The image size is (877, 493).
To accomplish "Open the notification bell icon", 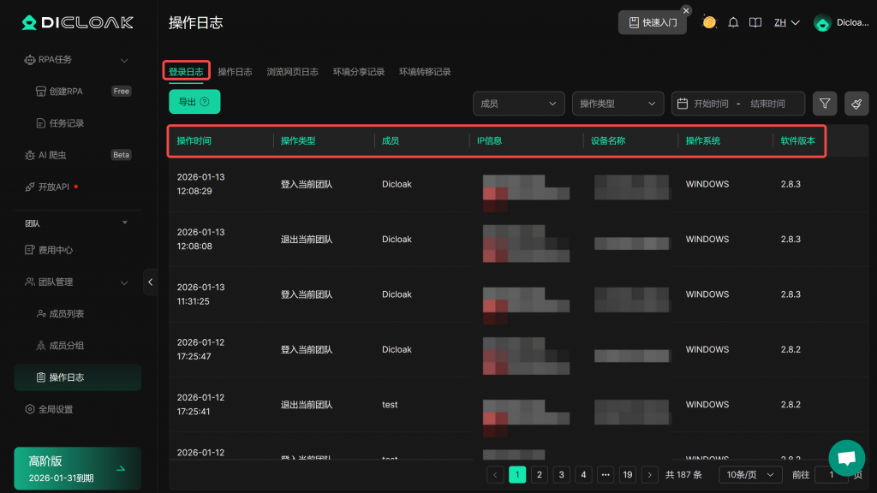I will coord(733,23).
